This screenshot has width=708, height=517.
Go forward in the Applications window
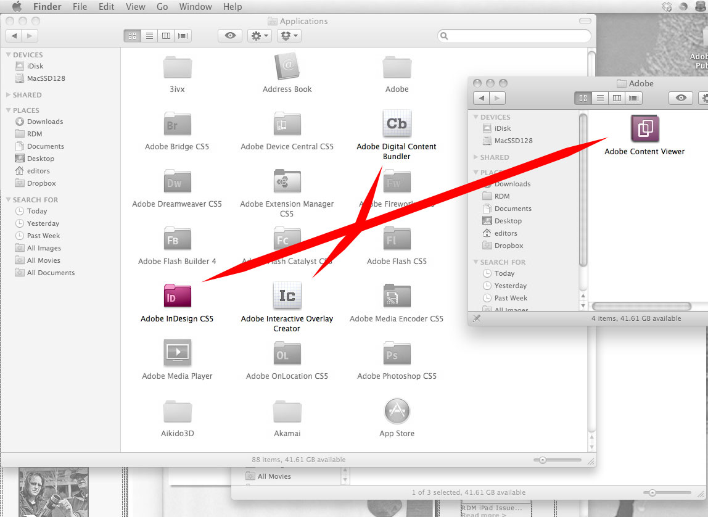coord(30,36)
